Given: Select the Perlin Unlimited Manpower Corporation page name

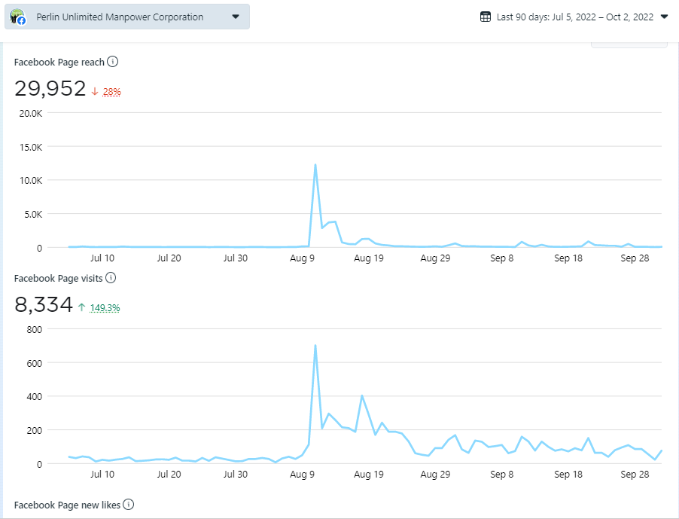Looking at the screenshot, I should [x=120, y=17].
